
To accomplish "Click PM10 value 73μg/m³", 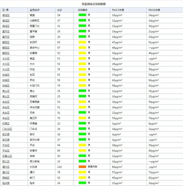I will (154, 172).
